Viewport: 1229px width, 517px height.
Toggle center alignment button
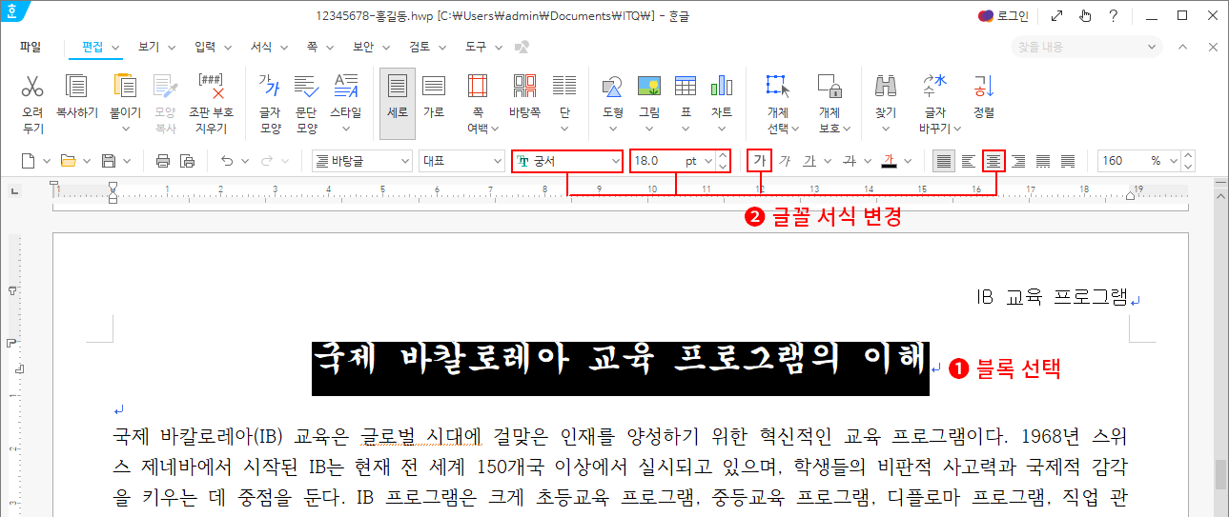point(994,161)
